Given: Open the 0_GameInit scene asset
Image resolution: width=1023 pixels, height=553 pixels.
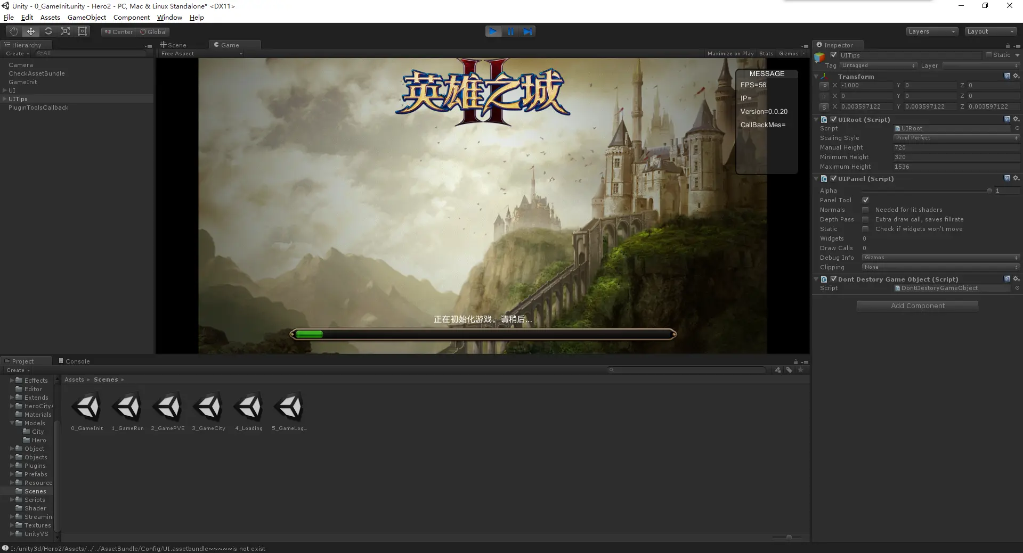Looking at the screenshot, I should click(x=87, y=411).
